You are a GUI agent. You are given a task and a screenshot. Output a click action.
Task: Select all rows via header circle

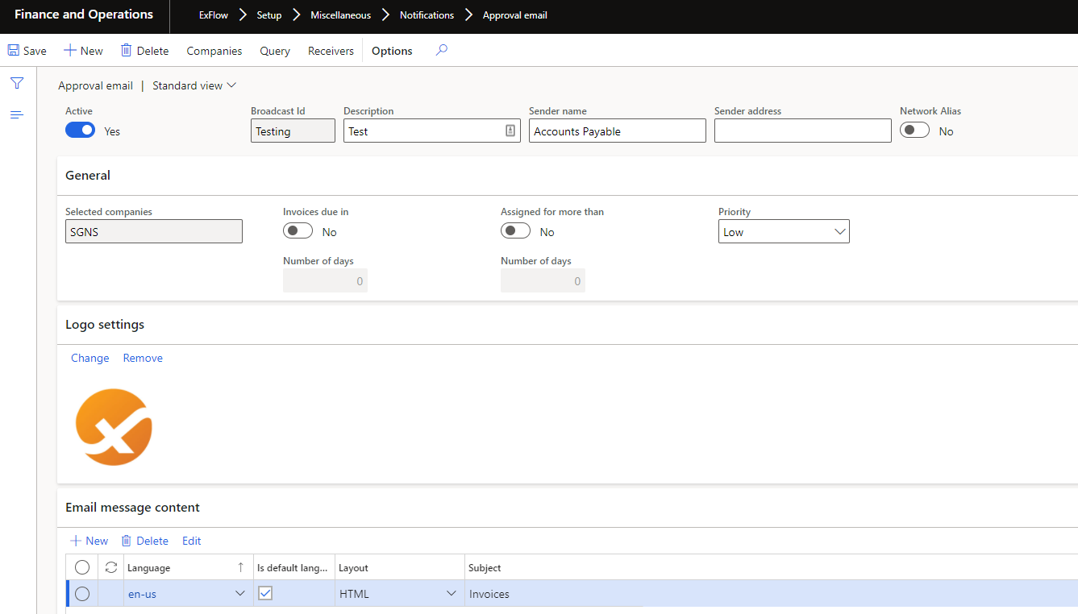[x=81, y=567]
